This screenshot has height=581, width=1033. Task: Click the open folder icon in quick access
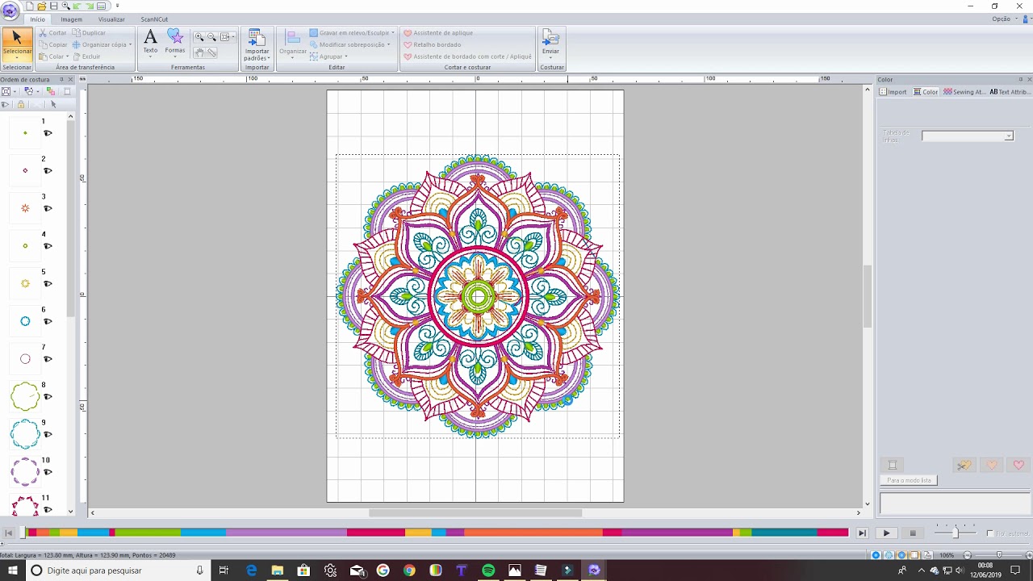[41, 6]
